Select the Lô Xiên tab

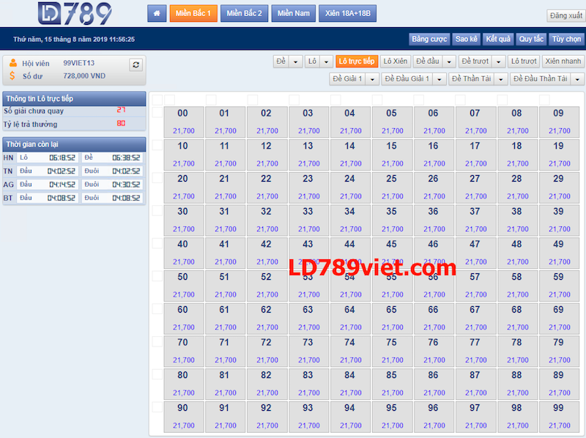(396, 62)
